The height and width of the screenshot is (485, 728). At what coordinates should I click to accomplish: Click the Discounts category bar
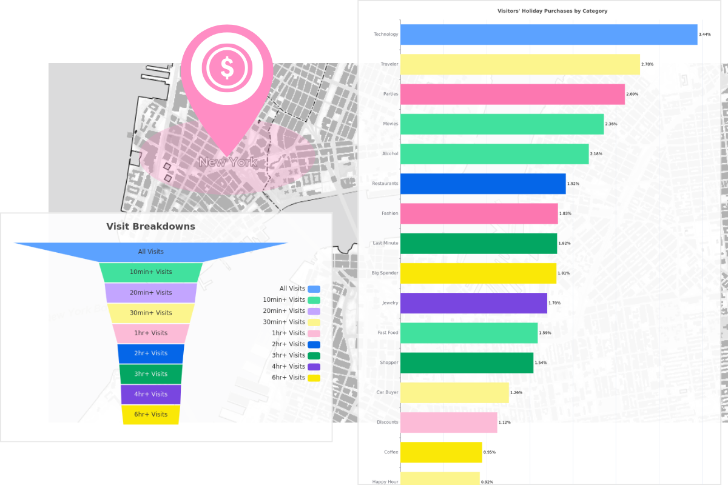pyautogui.click(x=448, y=423)
